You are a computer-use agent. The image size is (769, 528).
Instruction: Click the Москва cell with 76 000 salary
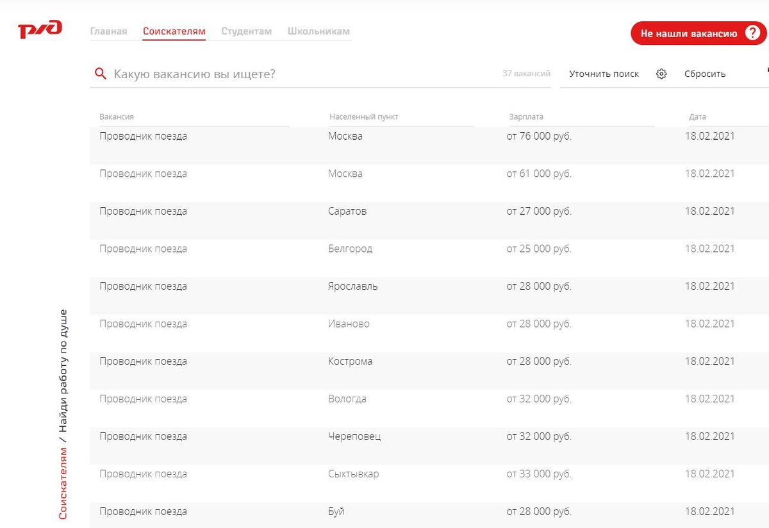(345, 136)
